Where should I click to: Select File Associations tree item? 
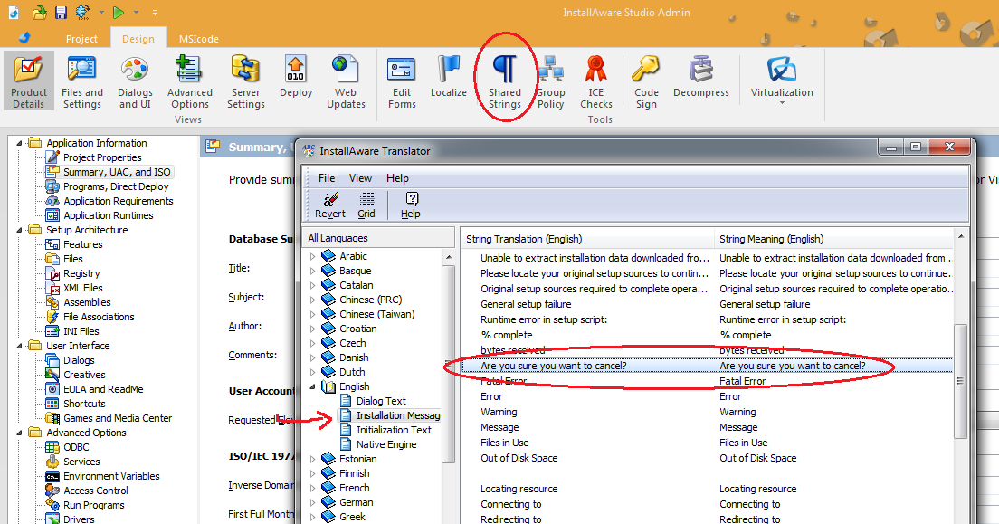tap(99, 317)
